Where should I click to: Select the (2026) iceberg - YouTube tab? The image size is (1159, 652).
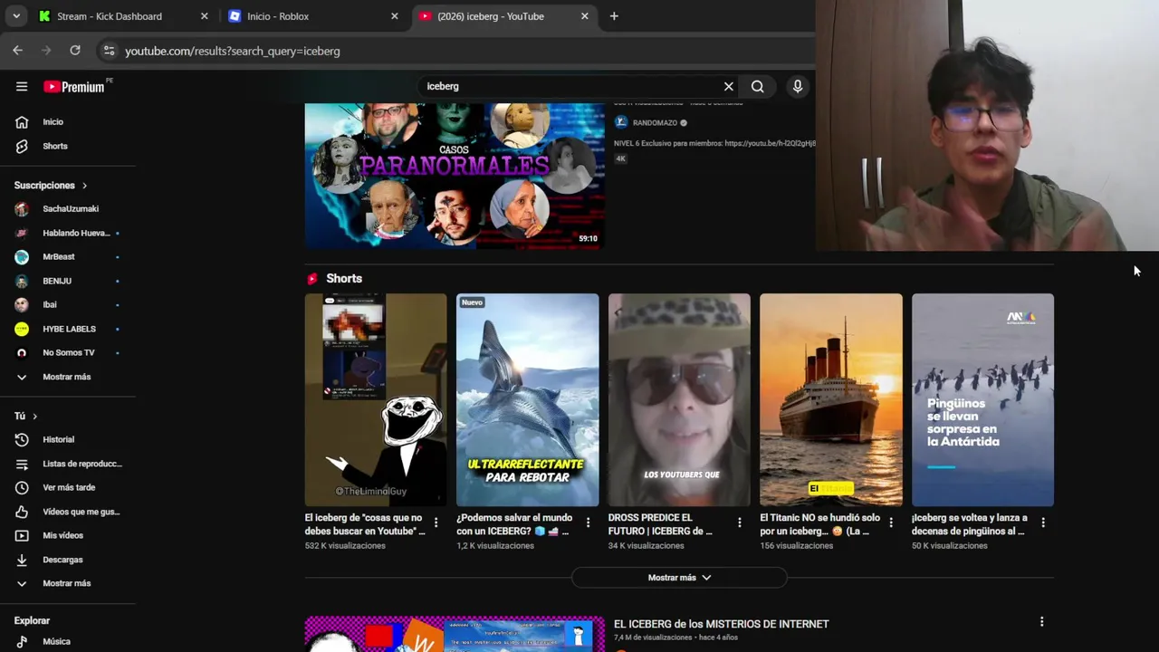pyautogui.click(x=503, y=16)
